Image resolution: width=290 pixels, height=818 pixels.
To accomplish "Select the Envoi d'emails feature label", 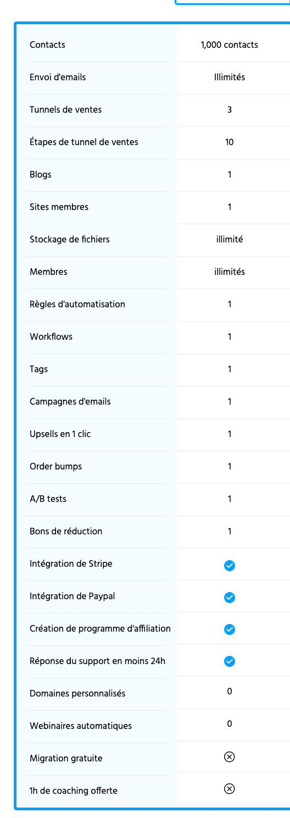I will (x=58, y=77).
